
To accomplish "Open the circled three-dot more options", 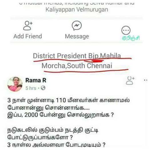I will coord(126,30).
